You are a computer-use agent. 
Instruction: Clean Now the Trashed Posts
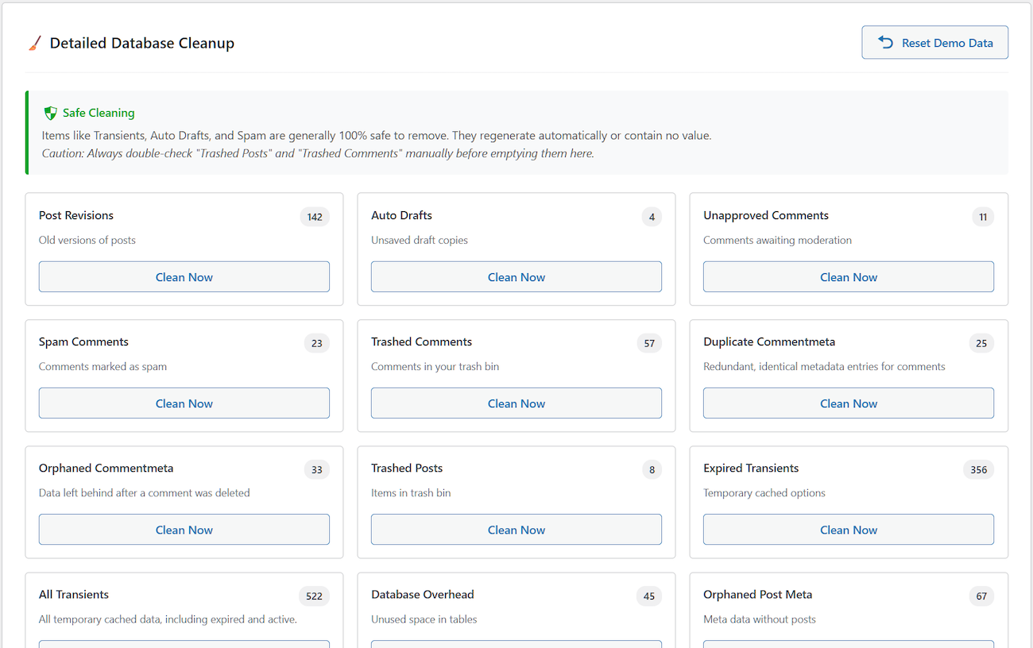pyautogui.click(x=516, y=529)
